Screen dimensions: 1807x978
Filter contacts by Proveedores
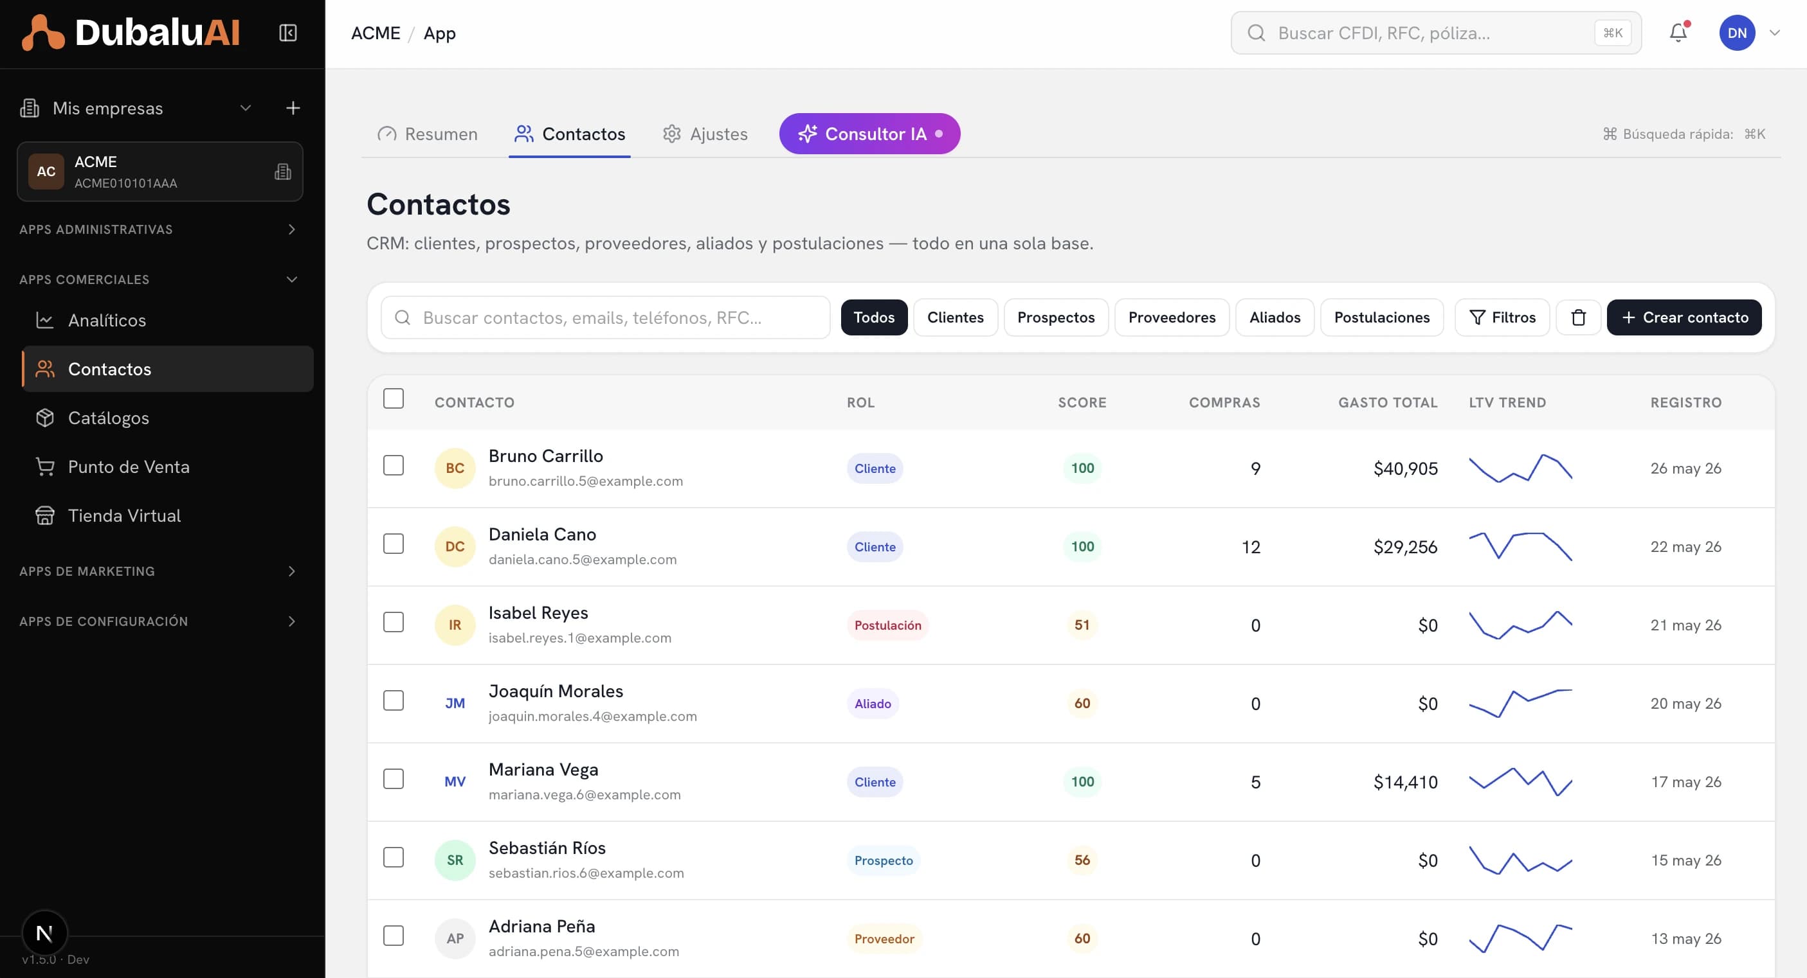(x=1172, y=317)
